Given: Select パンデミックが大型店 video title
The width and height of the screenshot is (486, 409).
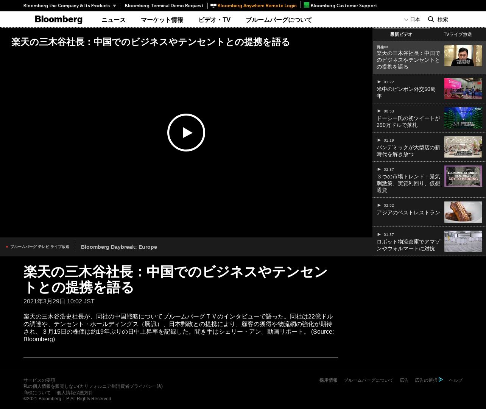Looking at the screenshot, I should click(x=408, y=151).
